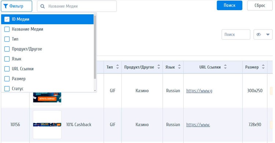Click the Сброс reset button
This screenshot has height=143, width=275.
click(260, 6)
